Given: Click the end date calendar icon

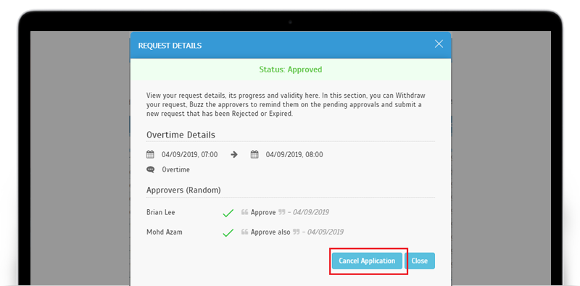Looking at the screenshot, I should click(x=254, y=154).
